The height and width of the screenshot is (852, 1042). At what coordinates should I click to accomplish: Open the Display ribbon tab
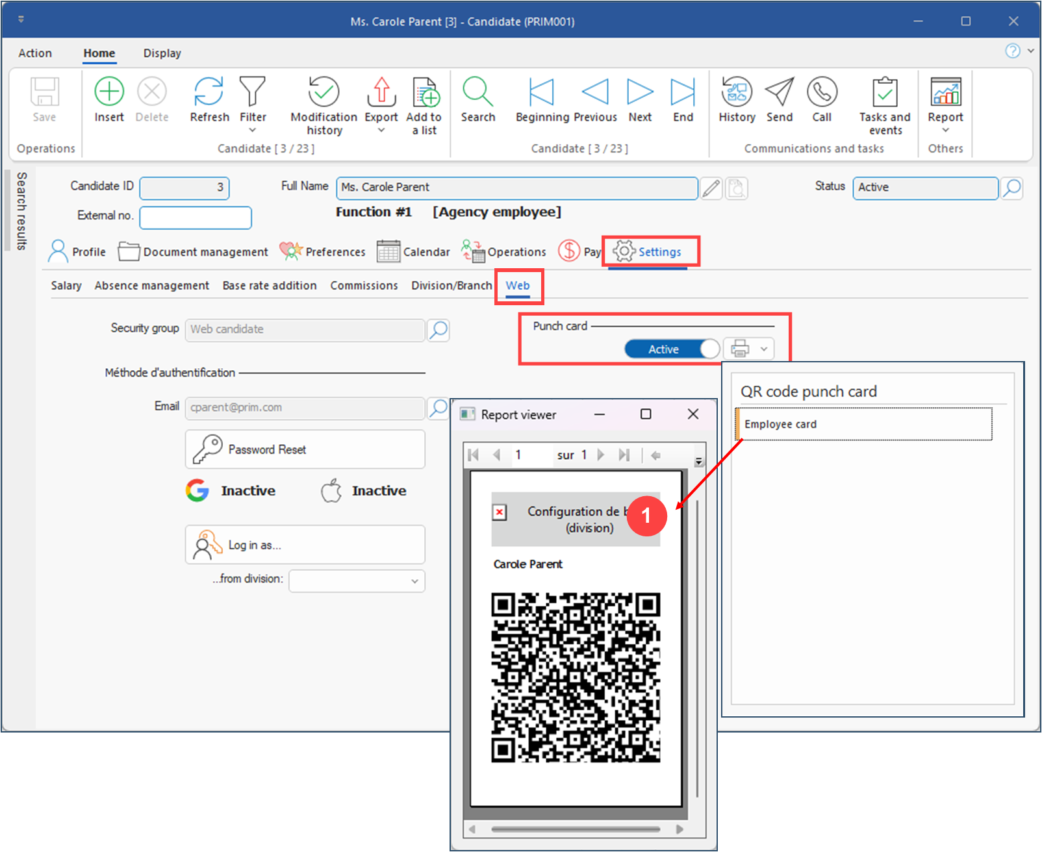click(x=162, y=53)
